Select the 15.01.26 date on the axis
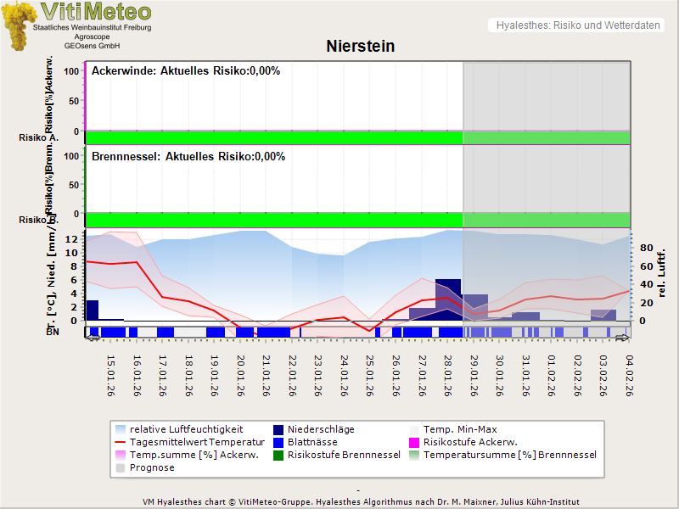This screenshot has height=509, width=679. click(x=110, y=375)
